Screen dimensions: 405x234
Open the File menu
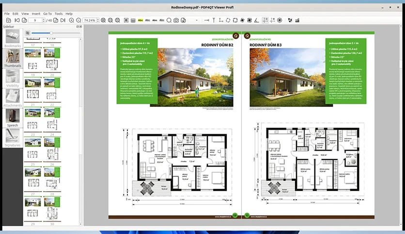(7, 14)
